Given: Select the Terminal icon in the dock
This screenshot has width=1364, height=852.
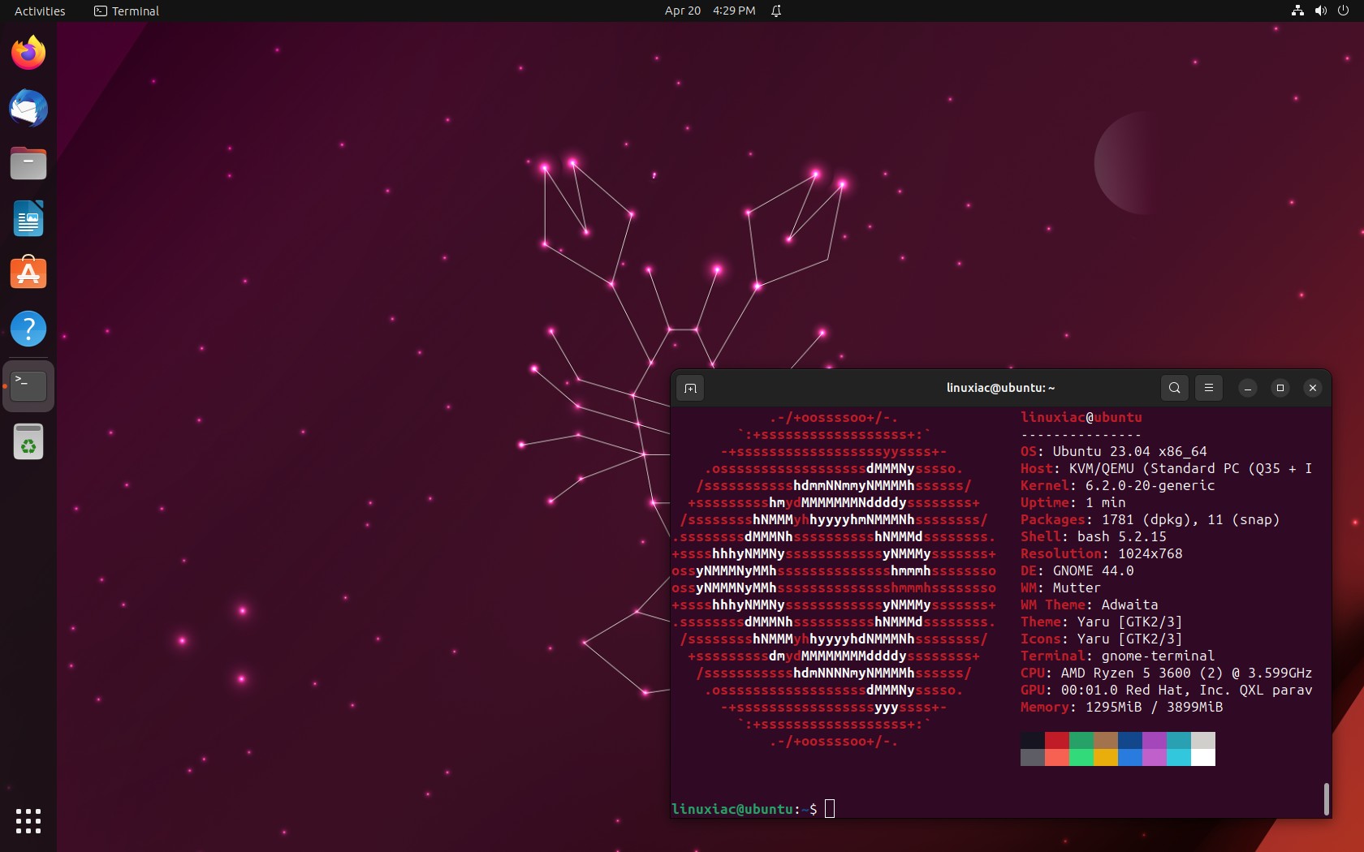Looking at the screenshot, I should 28,385.
